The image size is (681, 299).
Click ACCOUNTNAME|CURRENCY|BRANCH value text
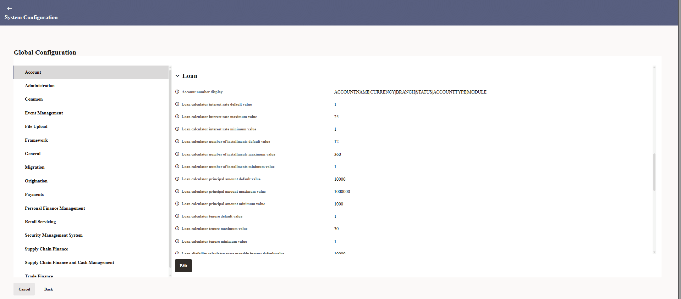click(410, 92)
